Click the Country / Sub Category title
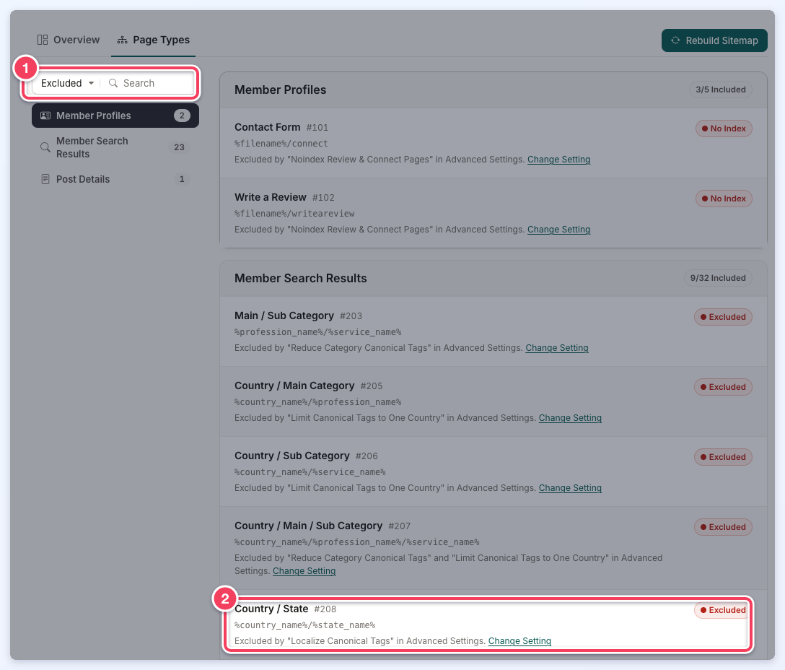Image resolution: width=785 pixels, height=670 pixels. (292, 456)
